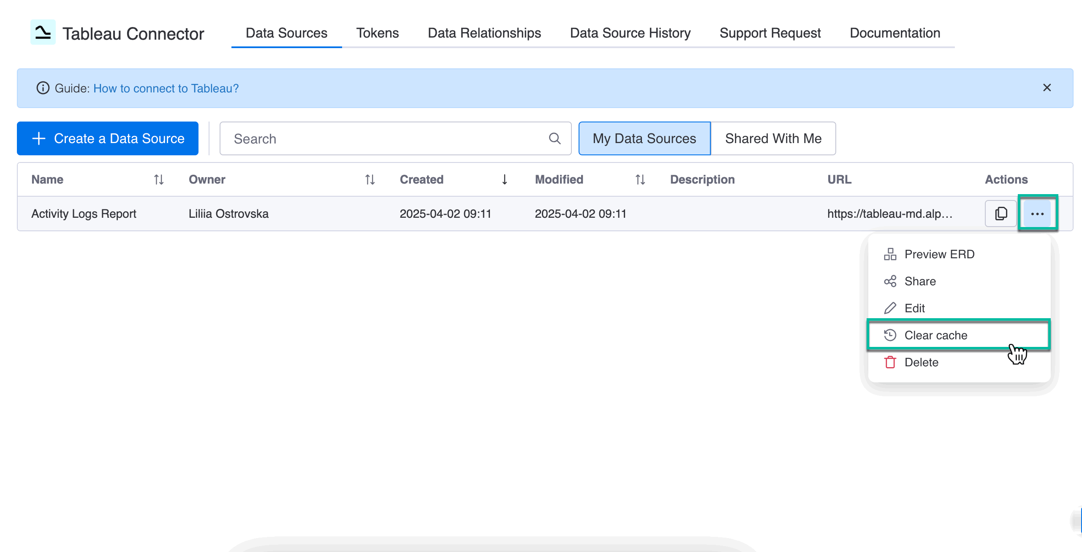Choose Edit from the dropdown menu

[x=914, y=308]
